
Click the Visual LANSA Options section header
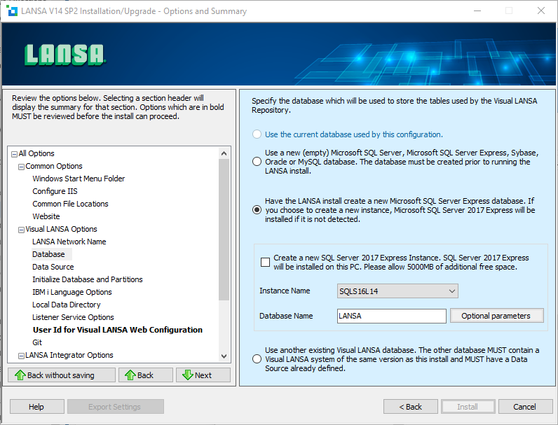pos(61,229)
